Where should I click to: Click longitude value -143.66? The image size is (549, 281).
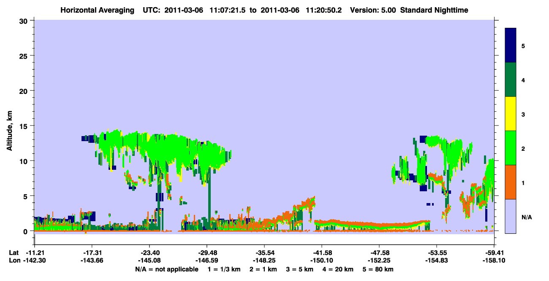click(x=92, y=261)
